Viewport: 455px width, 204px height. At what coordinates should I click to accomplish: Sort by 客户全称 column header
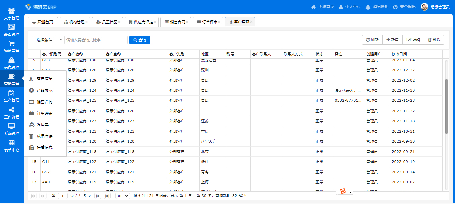tap(136, 54)
